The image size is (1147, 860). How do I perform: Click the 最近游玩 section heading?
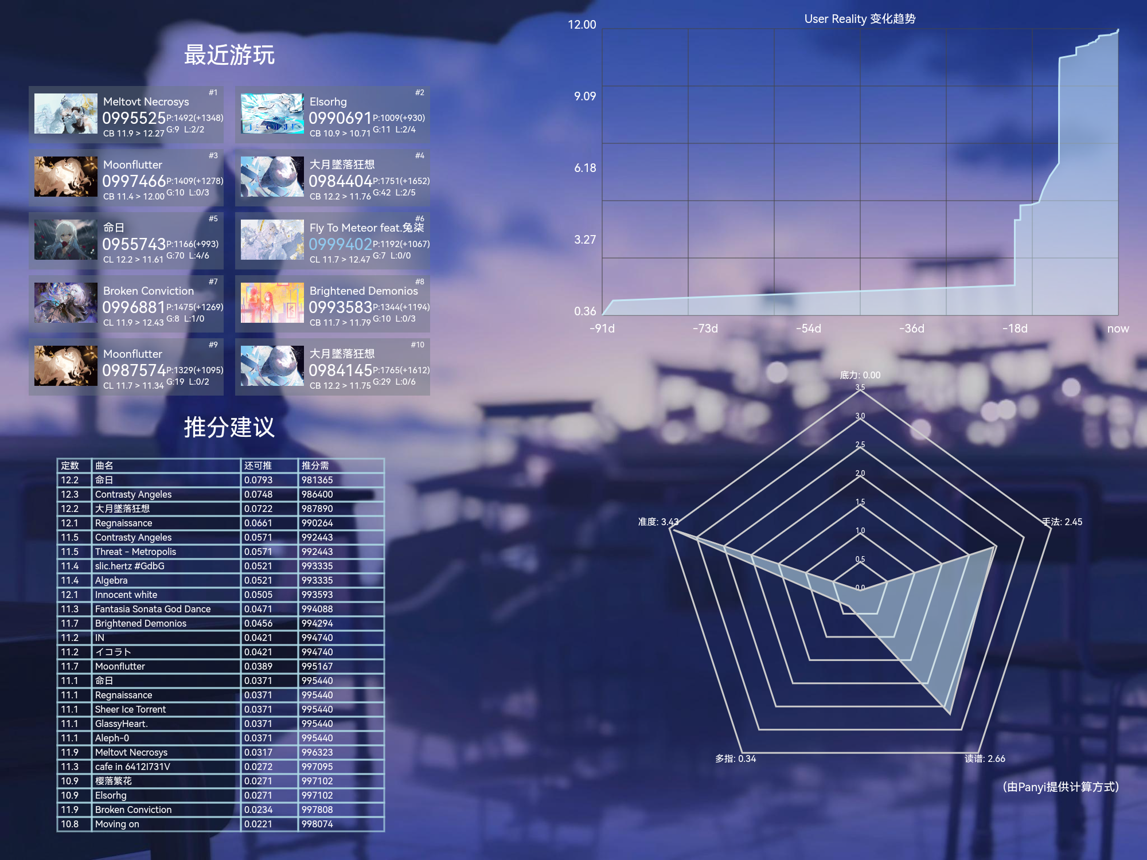(x=229, y=55)
